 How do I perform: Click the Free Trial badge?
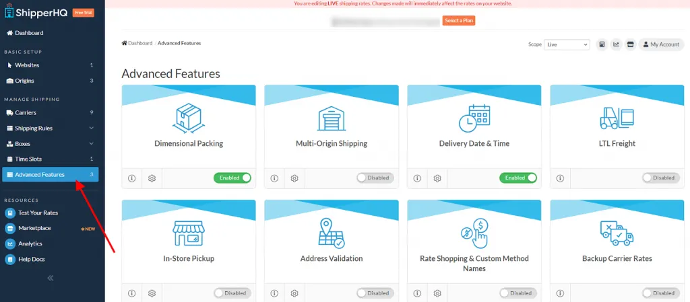[x=83, y=13]
